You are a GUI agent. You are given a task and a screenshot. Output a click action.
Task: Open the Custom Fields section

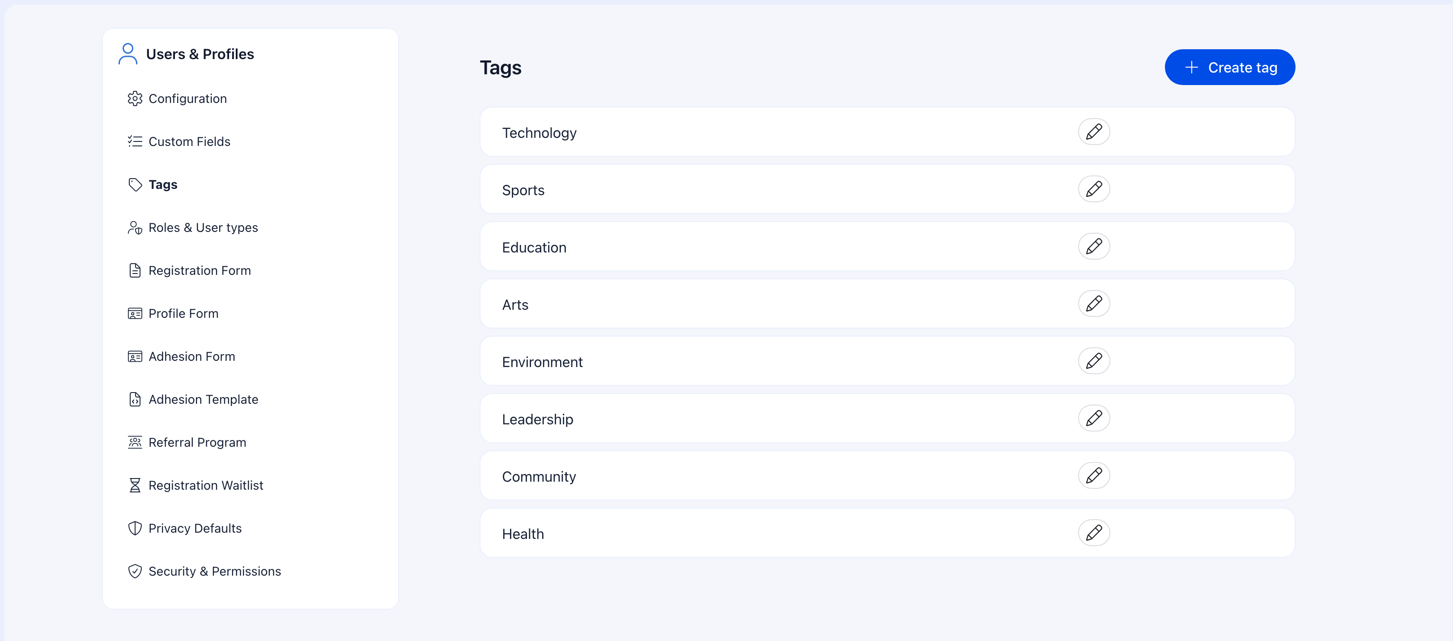tap(189, 141)
